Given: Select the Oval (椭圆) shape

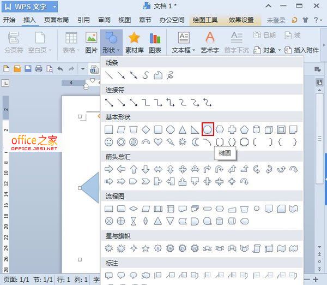Looking at the screenshot, I should [x=208, y=129].
